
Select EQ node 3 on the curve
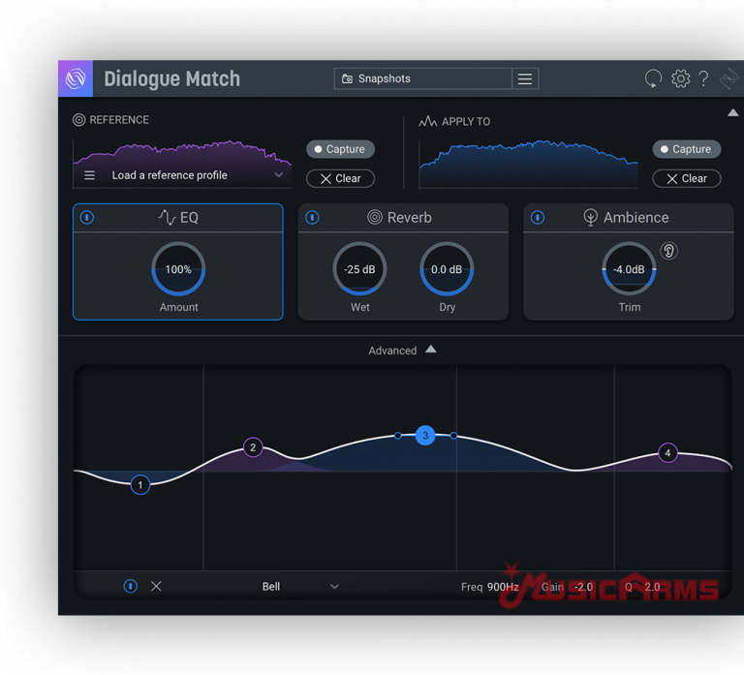425,436
